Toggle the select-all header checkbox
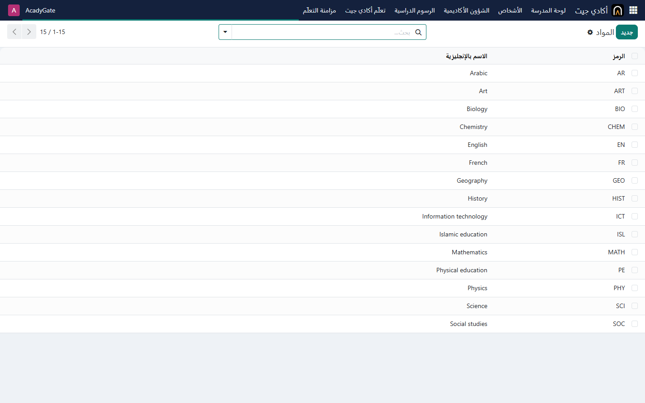 coord(635,56)
